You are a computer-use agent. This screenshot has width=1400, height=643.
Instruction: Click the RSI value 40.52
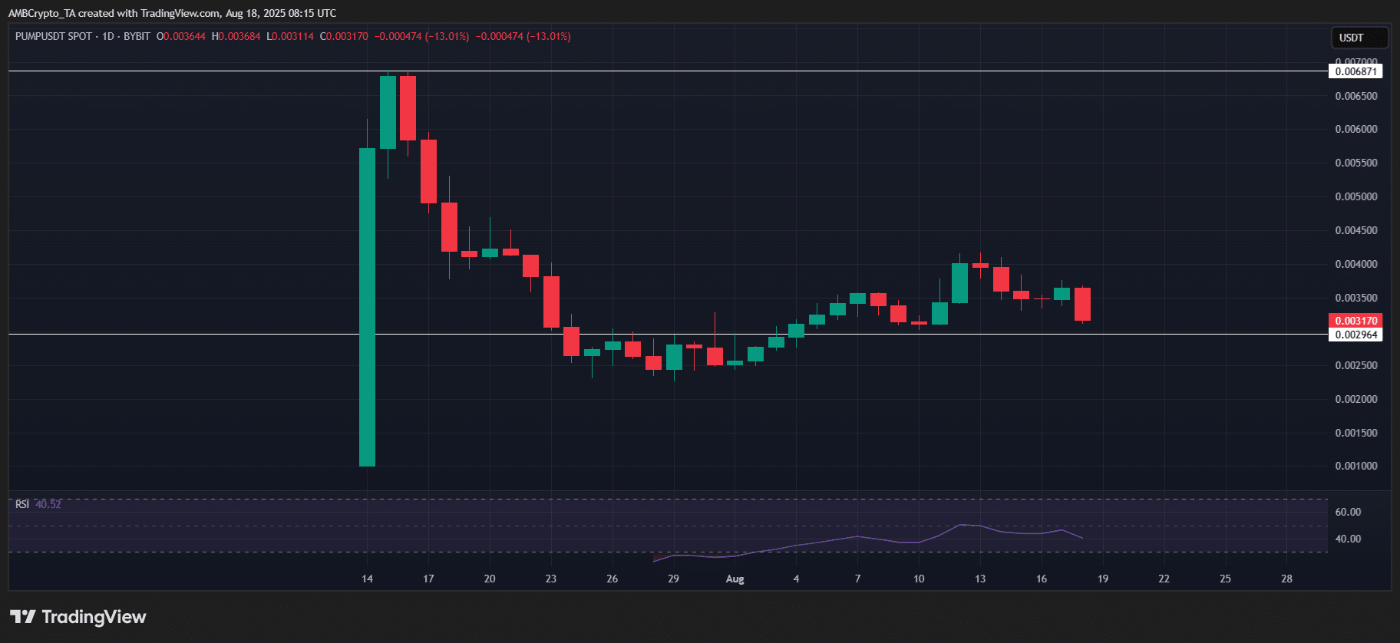48,504
